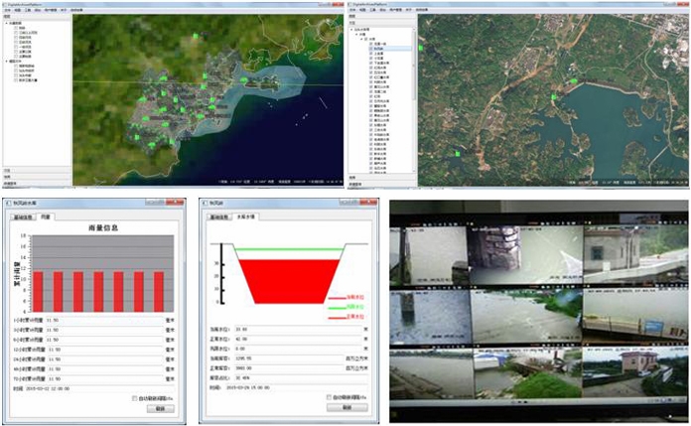Open the 文件 menu in left map window
Image resolution: width=691 pixels, height=426 pixels.
point(7,10)
